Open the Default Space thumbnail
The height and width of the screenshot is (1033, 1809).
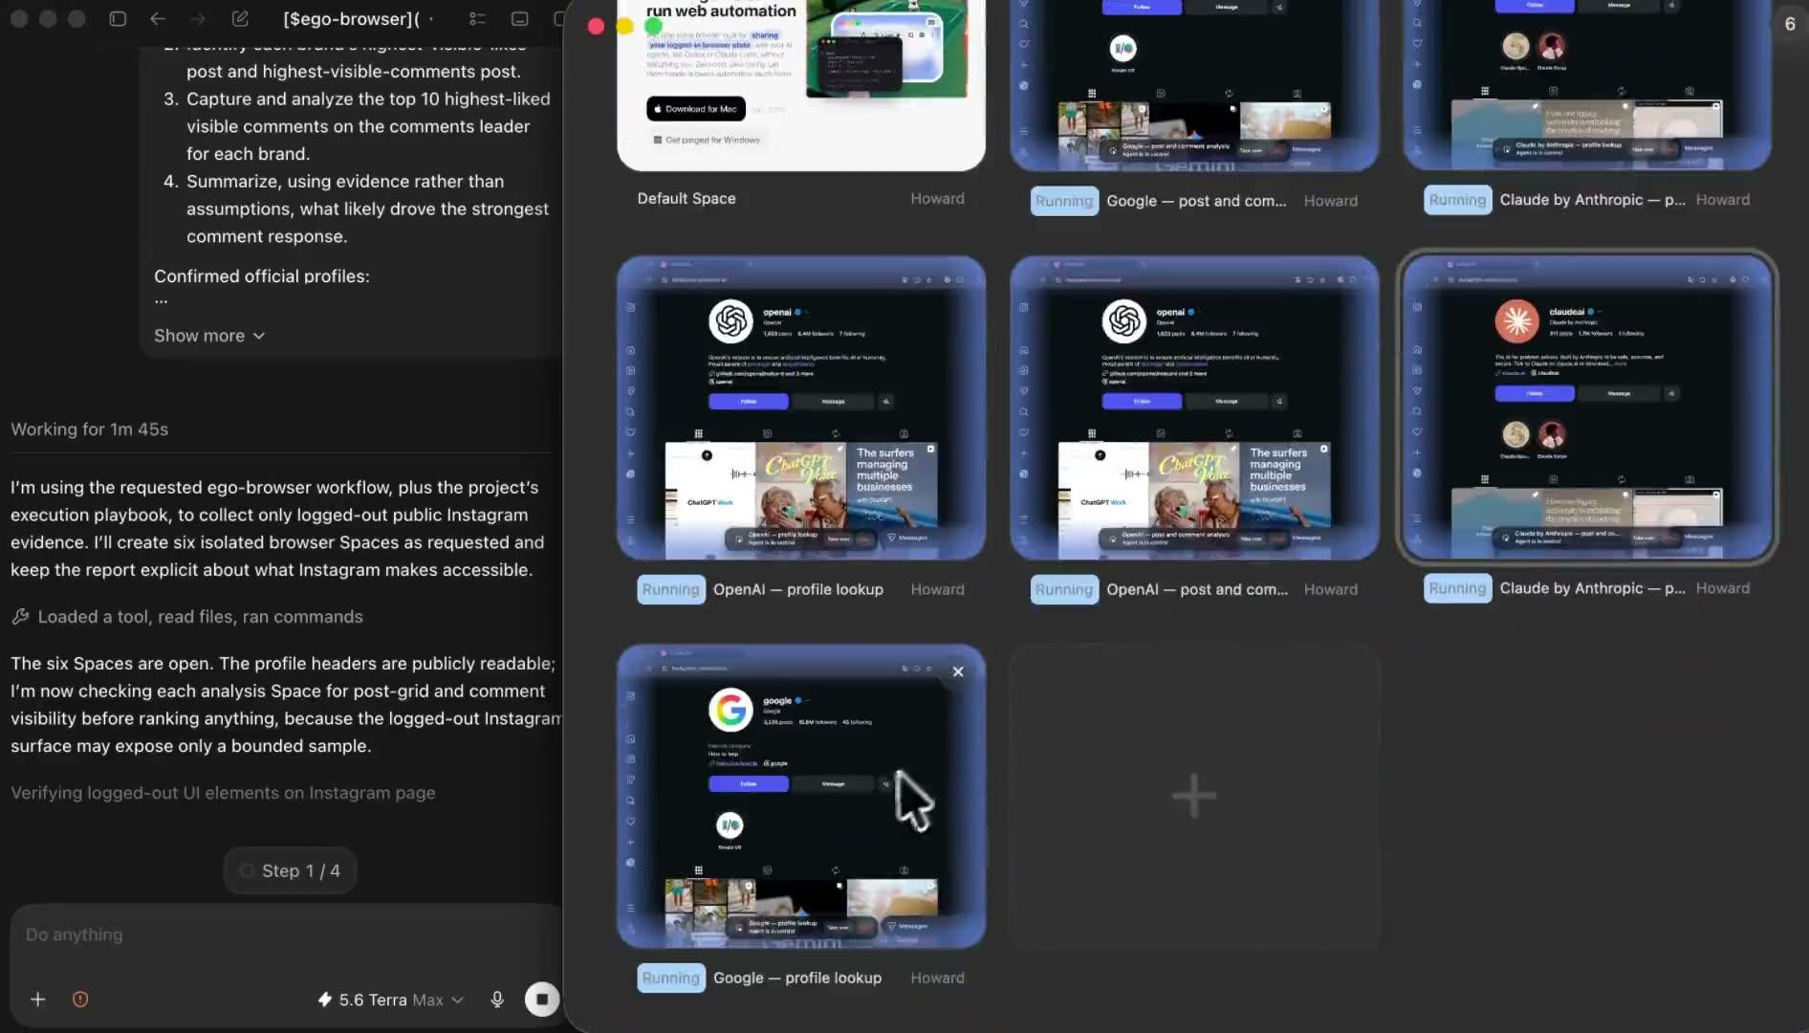801,85
